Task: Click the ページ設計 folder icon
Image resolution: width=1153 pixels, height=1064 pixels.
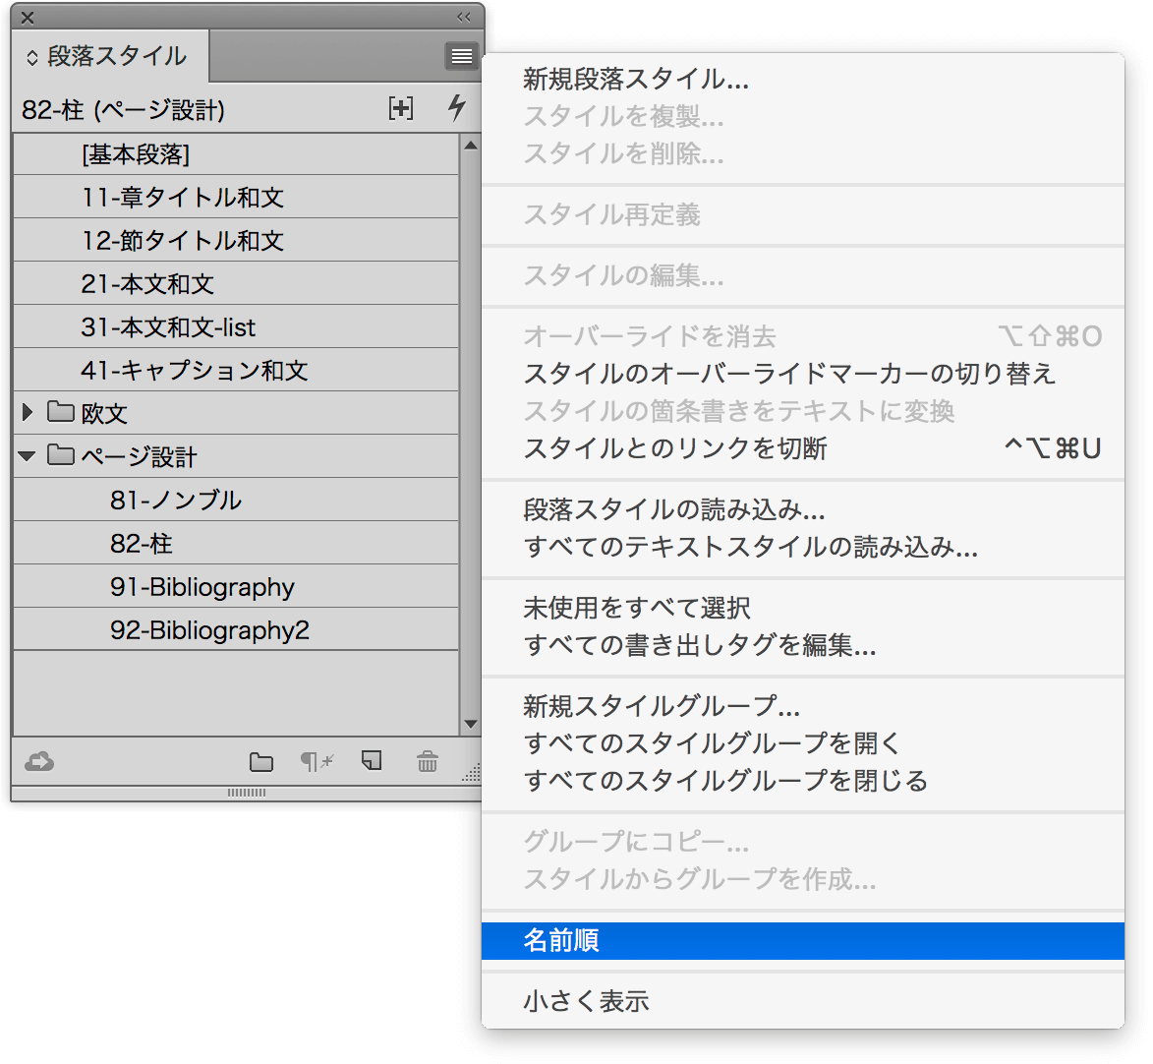Action: (61, 455)
